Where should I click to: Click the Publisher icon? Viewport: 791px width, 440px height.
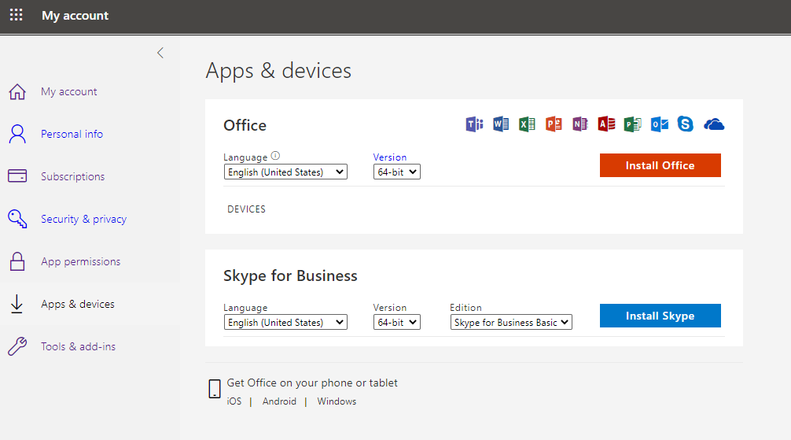coord(633,124)
